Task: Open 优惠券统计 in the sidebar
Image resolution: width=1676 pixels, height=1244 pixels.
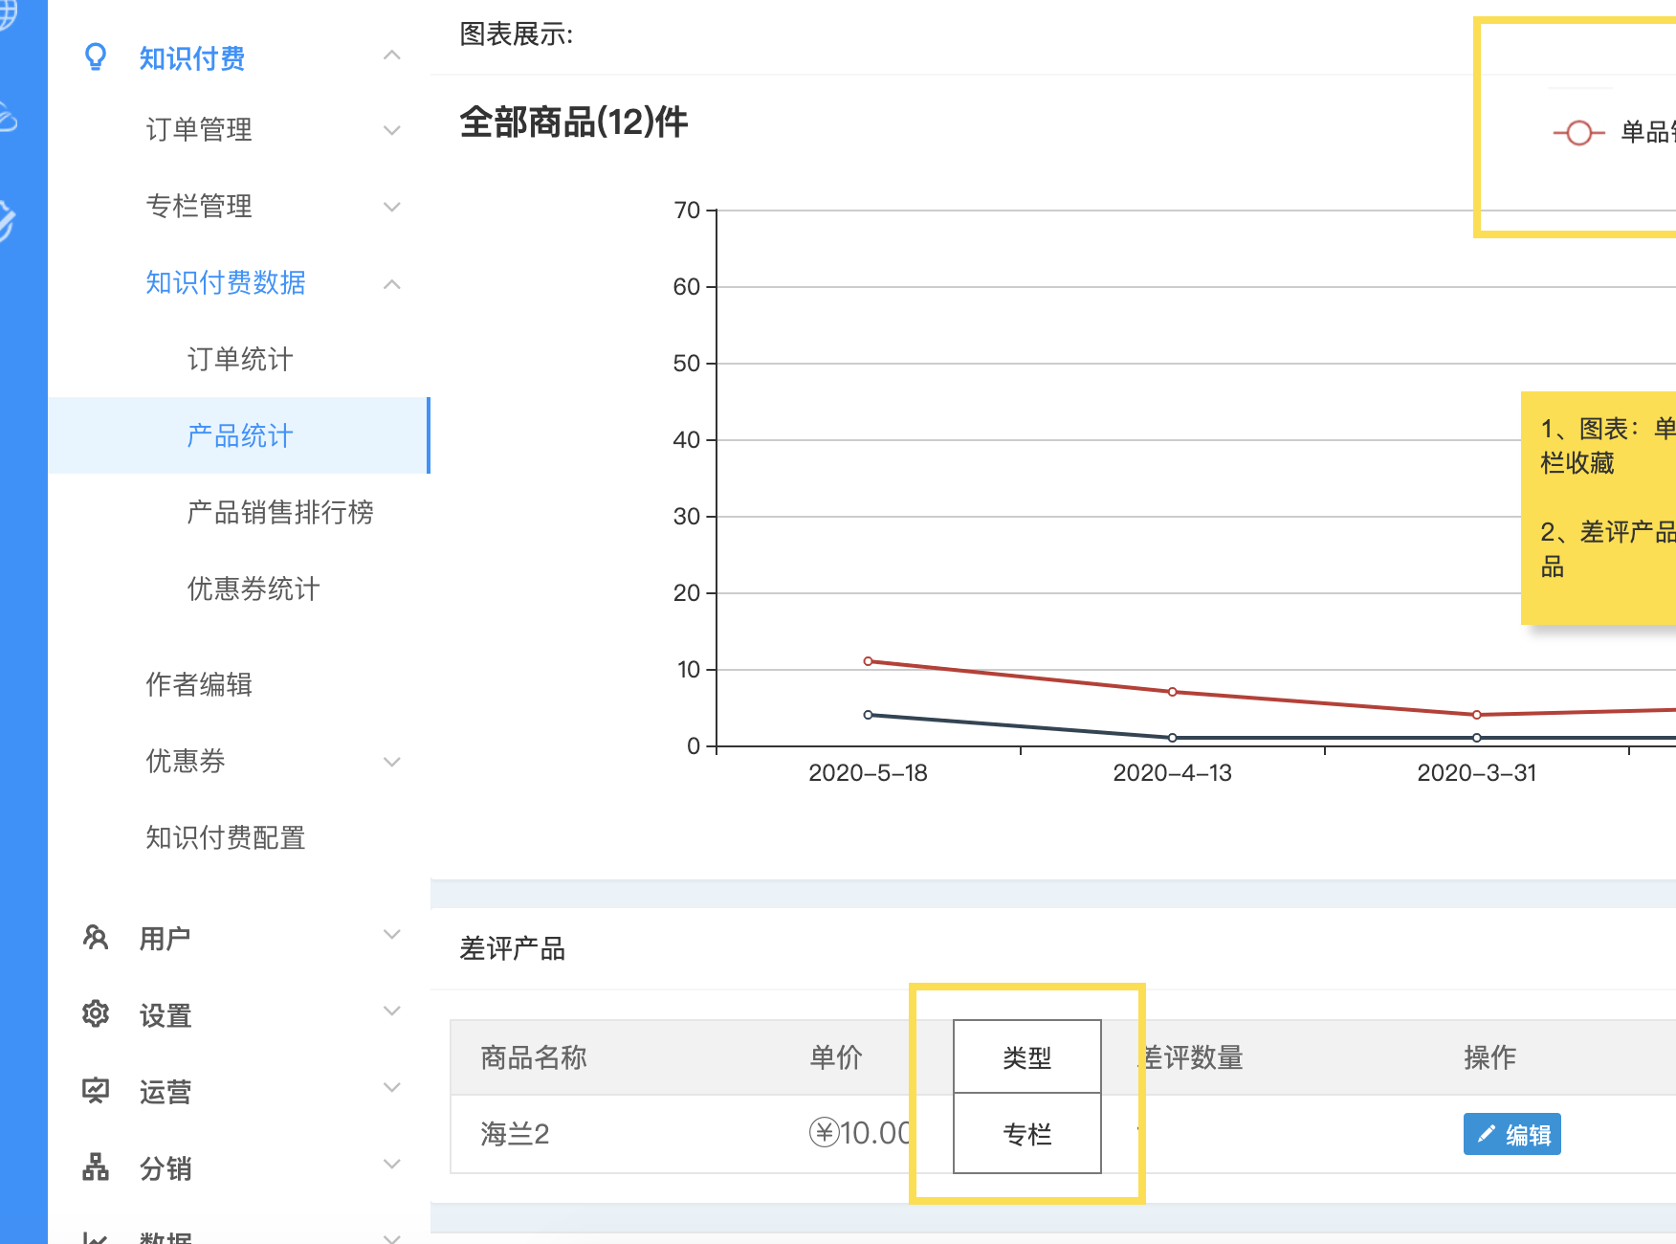Action: 254,589
